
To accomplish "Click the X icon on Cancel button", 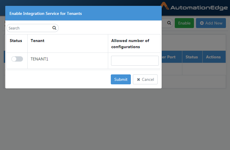I will [138, 79].
